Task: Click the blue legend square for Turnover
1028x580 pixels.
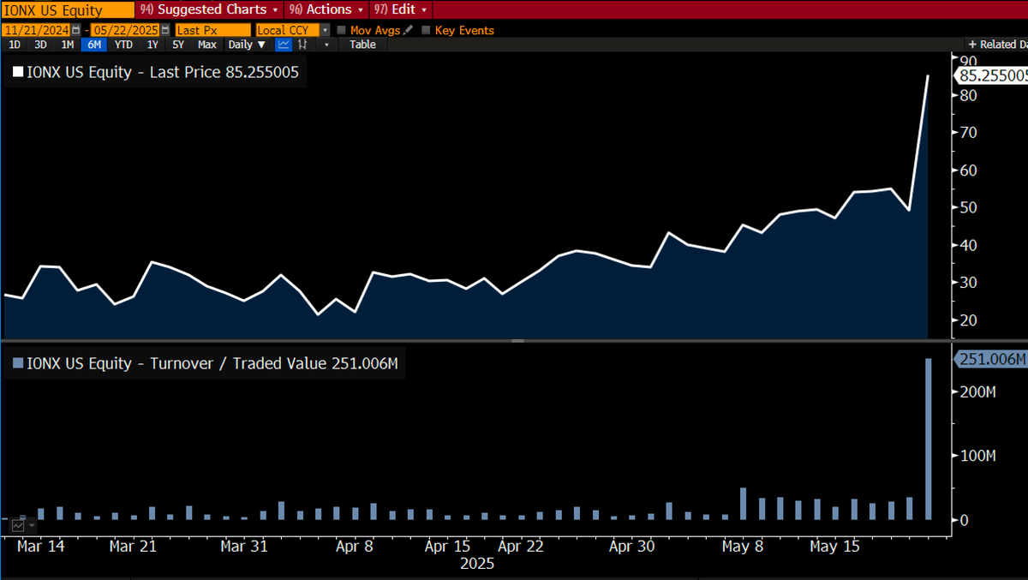Action: tap(17, 364)
